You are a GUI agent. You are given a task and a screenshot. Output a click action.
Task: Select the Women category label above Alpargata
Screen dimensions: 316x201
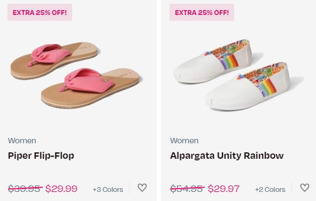tap(184, 141)
